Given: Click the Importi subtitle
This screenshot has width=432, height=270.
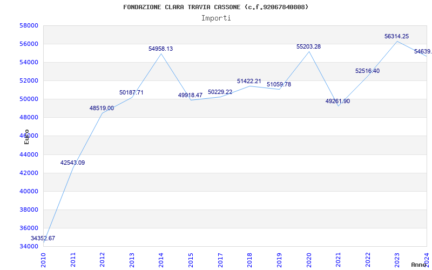Looking at the screenshot, I should tap(216, 18).
